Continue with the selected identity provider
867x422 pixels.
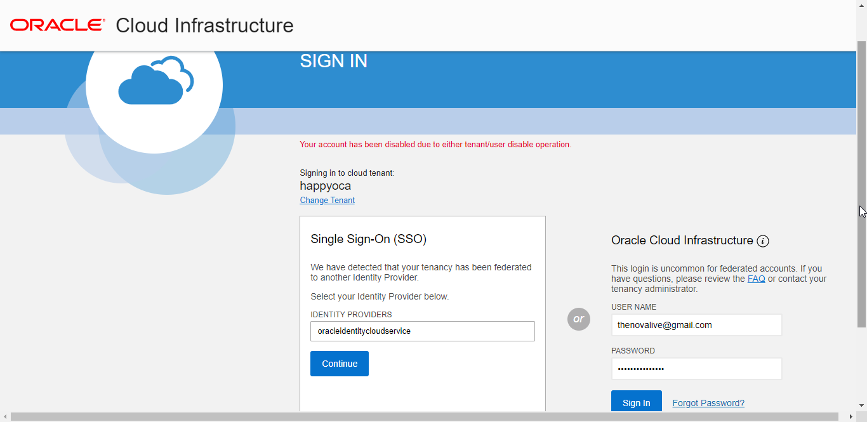[x=339, y=363]
